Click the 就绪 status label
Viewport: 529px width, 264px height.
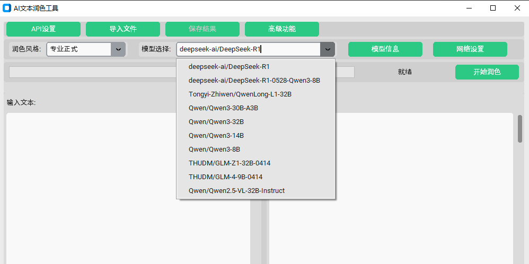pyautogui.click(x=404, y=72)
